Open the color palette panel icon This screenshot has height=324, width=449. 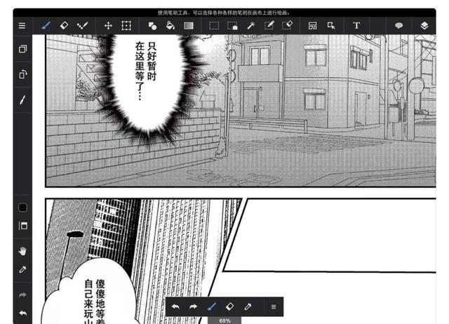coord(23,226)
